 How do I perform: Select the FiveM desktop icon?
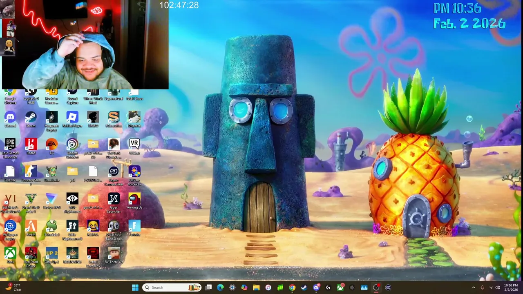click(x=31, y=228)
